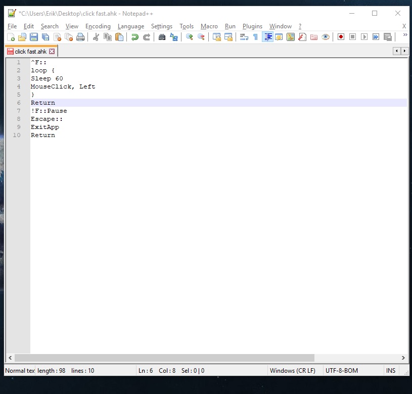Toggle synchronized horizontal scrolling
The height and width of the screenshot is (394, 412).
click(x=228, y=37)
